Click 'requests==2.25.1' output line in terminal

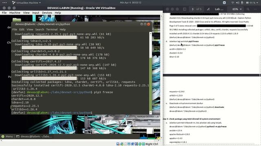(25, 106)
